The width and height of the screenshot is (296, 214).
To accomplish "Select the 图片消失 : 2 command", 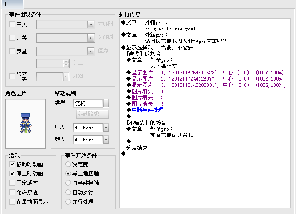I will click(145, 97).
